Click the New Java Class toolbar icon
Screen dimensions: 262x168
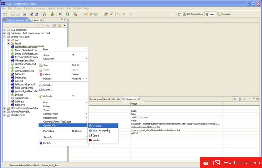[96, 14]
